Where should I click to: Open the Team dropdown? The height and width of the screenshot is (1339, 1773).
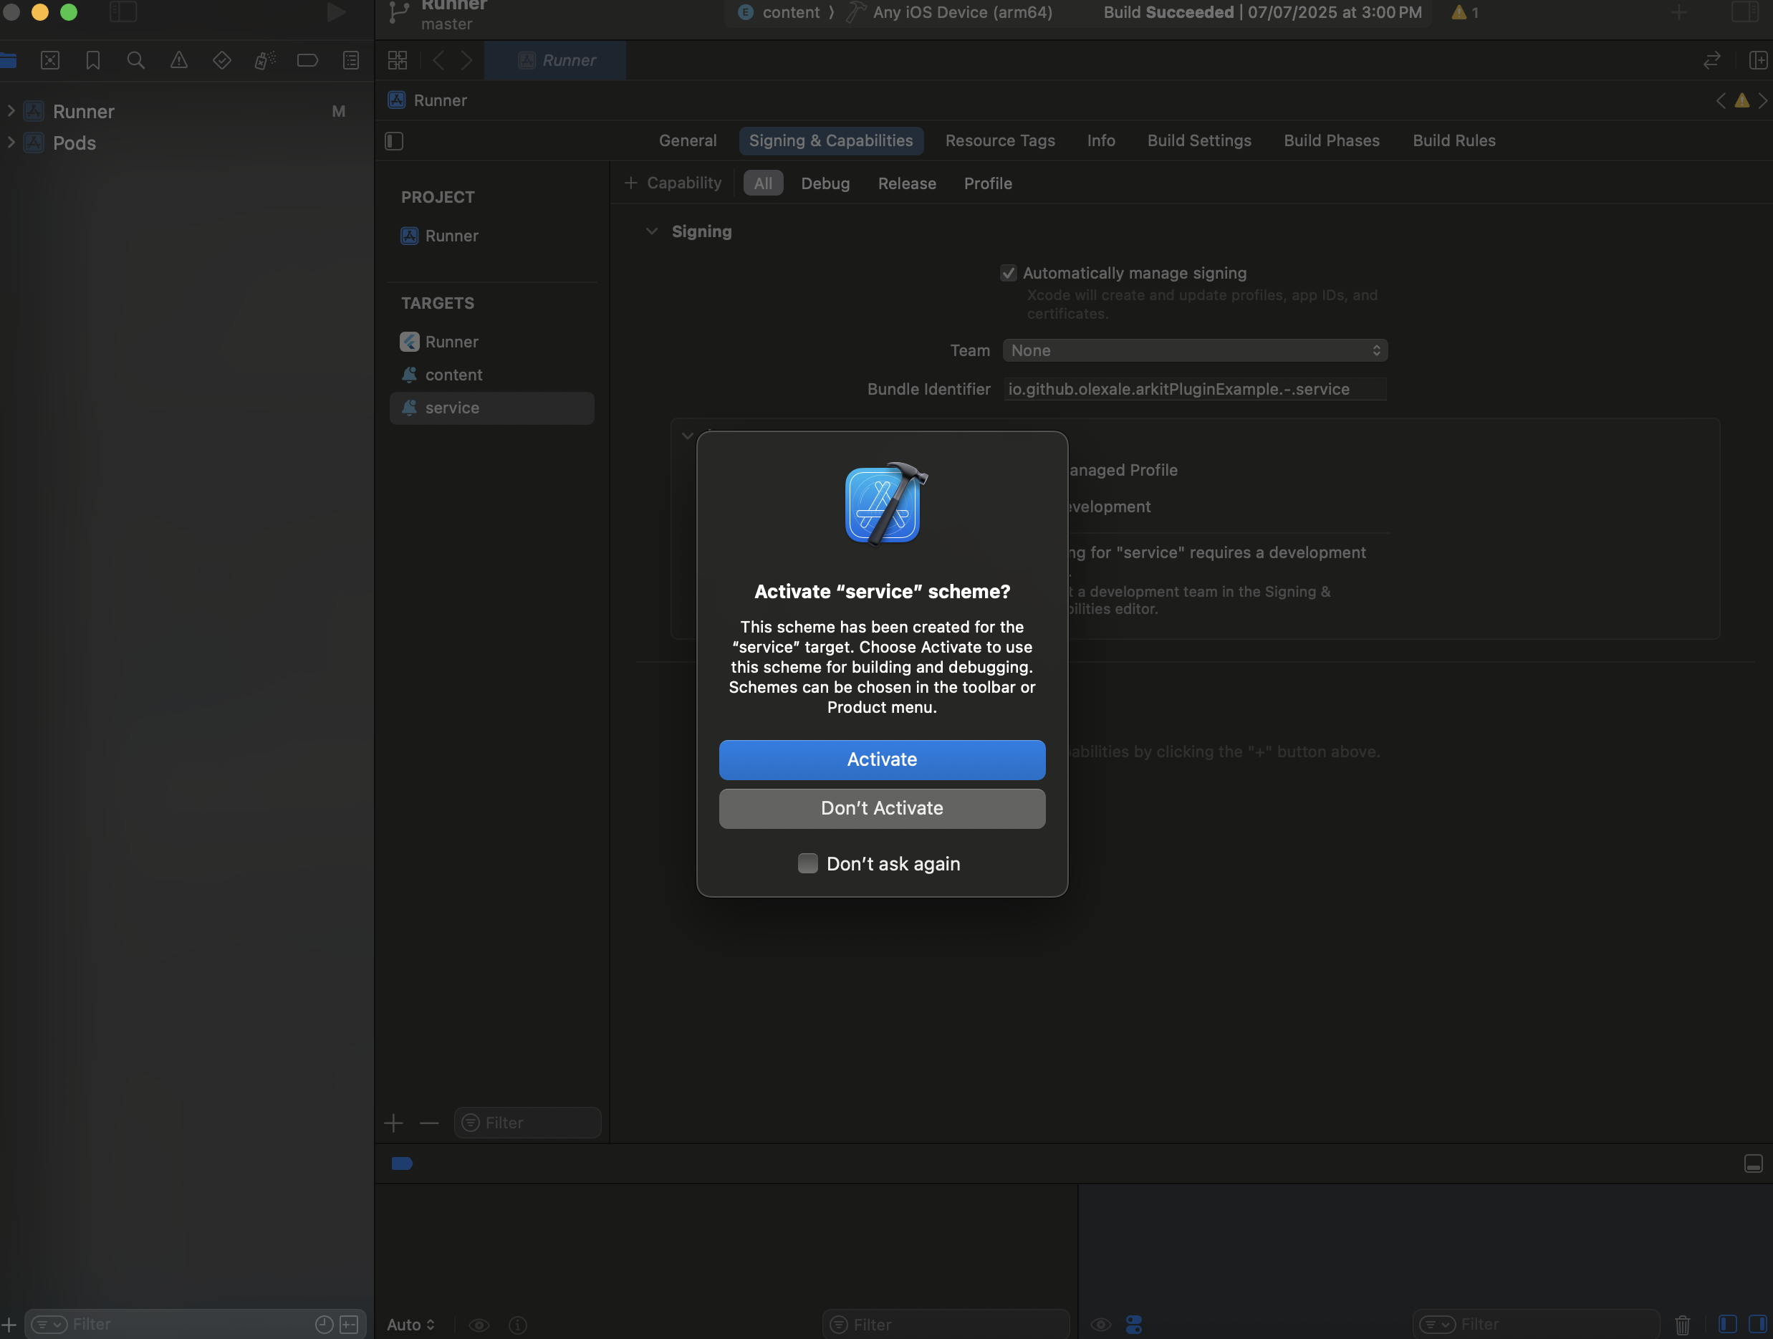point(1194,350)
